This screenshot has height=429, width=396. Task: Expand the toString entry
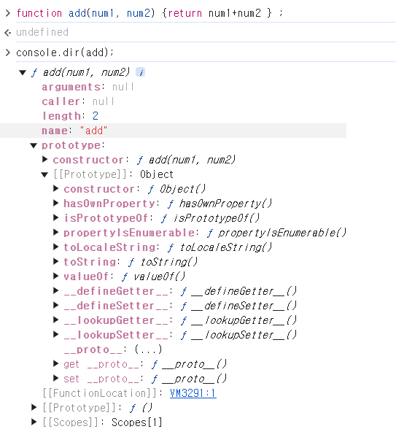coord(55,261)
